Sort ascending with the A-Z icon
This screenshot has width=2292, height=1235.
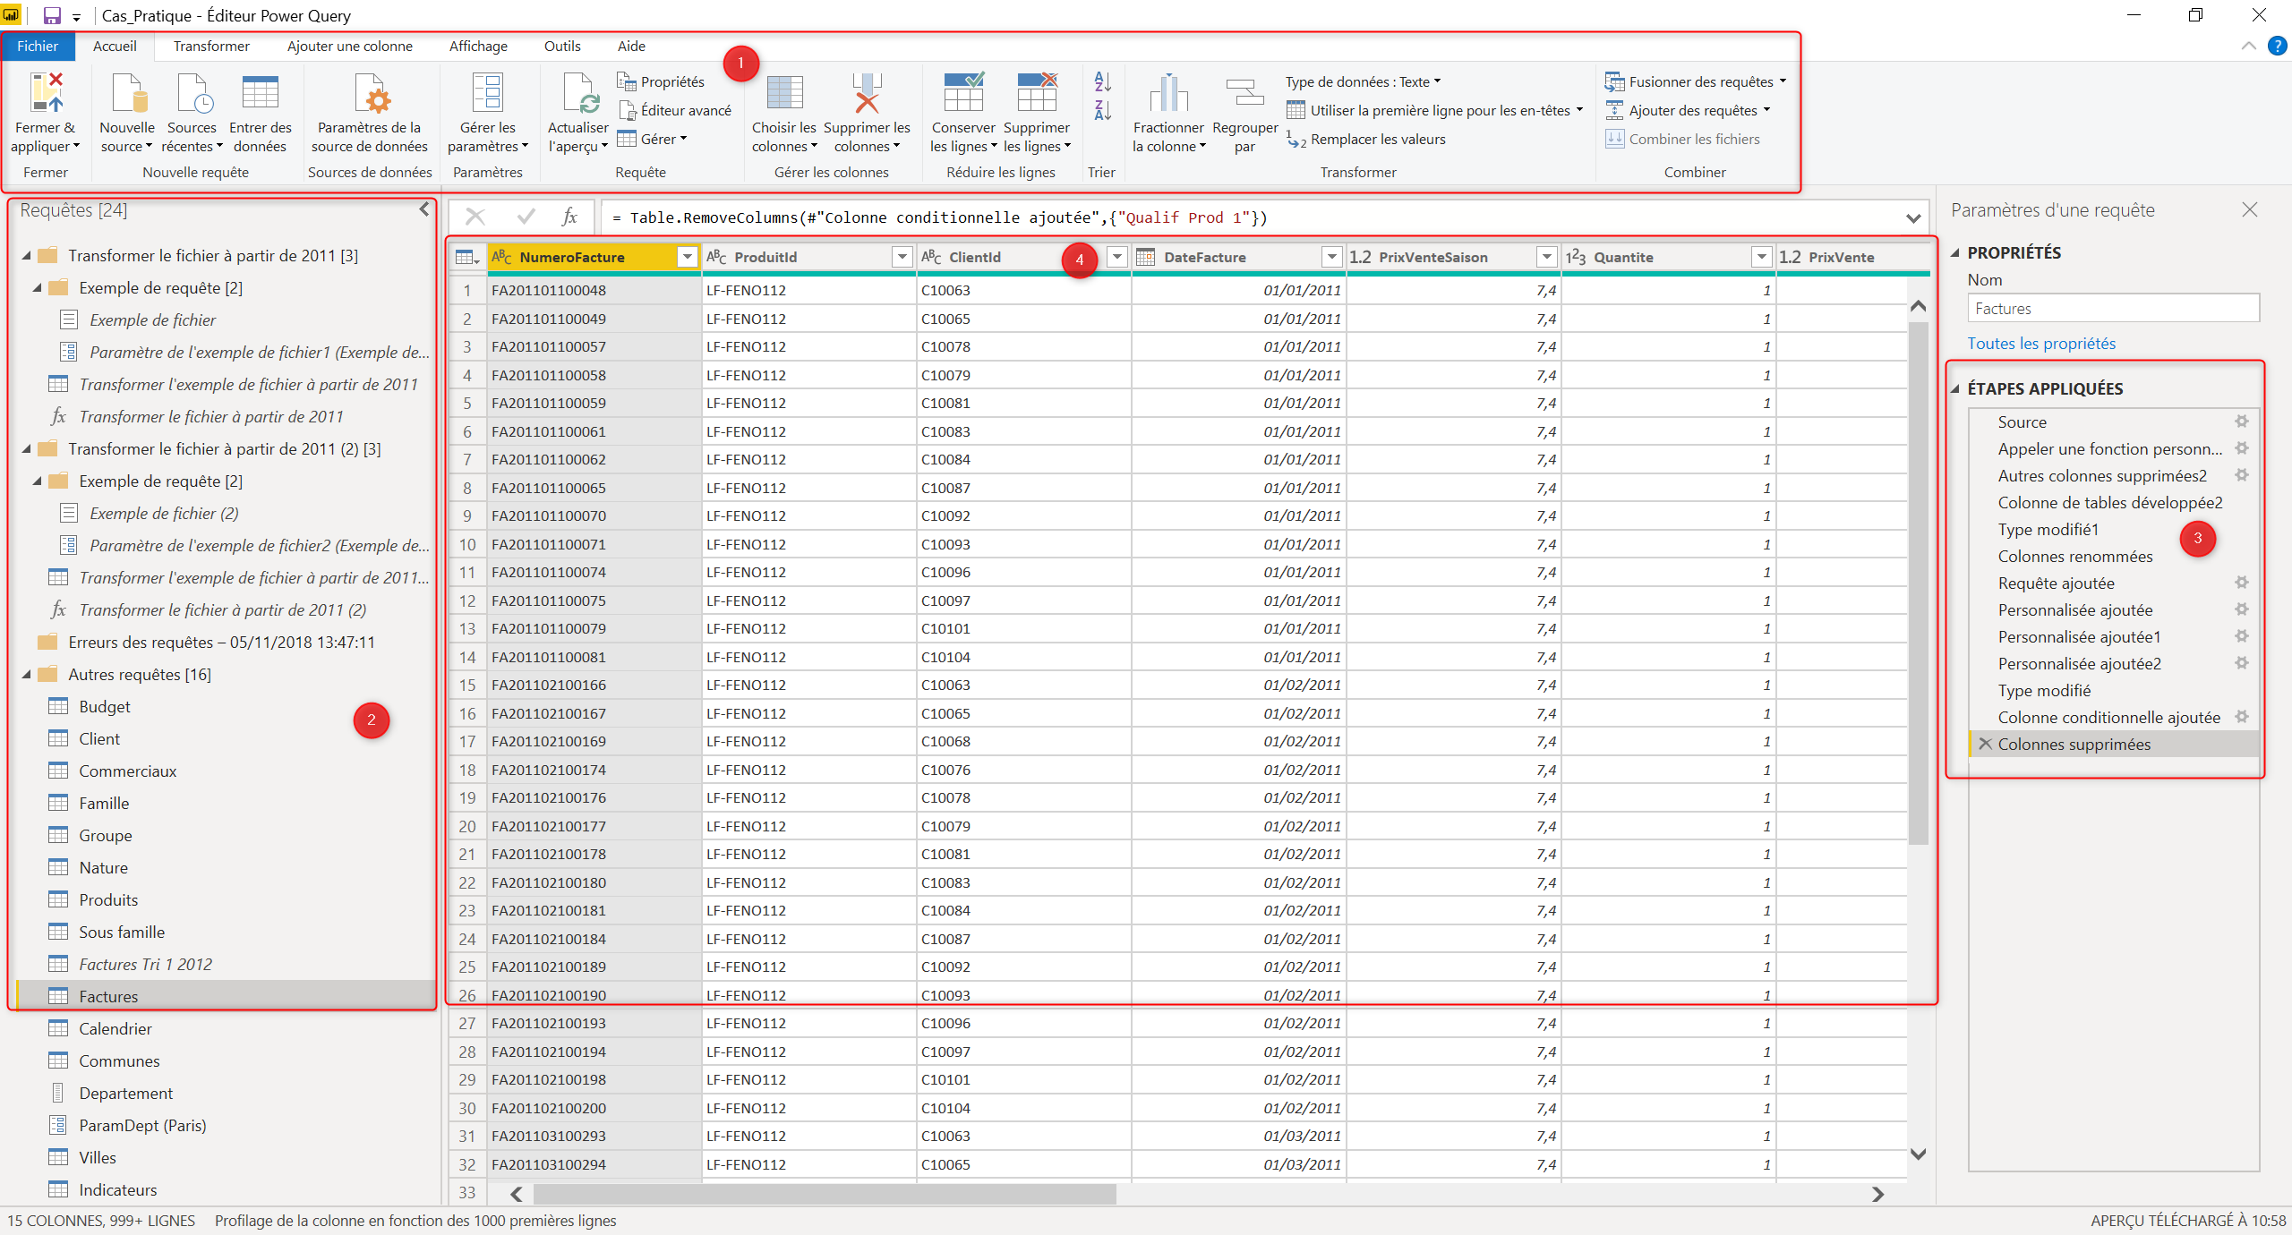click(1103, 81)
